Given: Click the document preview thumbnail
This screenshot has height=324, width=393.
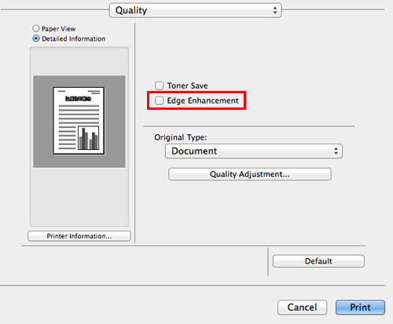Looking at the screenshot, I should pos(79,121).
